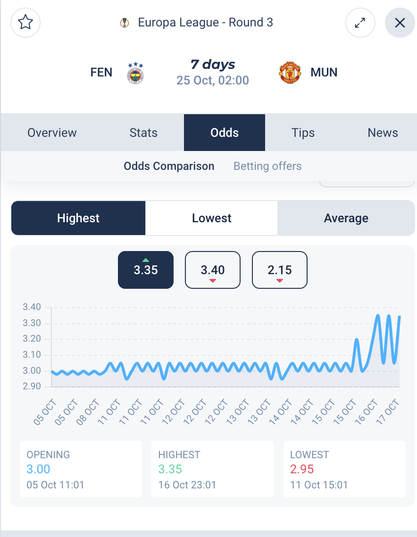Viewport: 417px width, 537px height.
Task: Toggle chart to Lowest odds
Action: click(x=212, y=218)
